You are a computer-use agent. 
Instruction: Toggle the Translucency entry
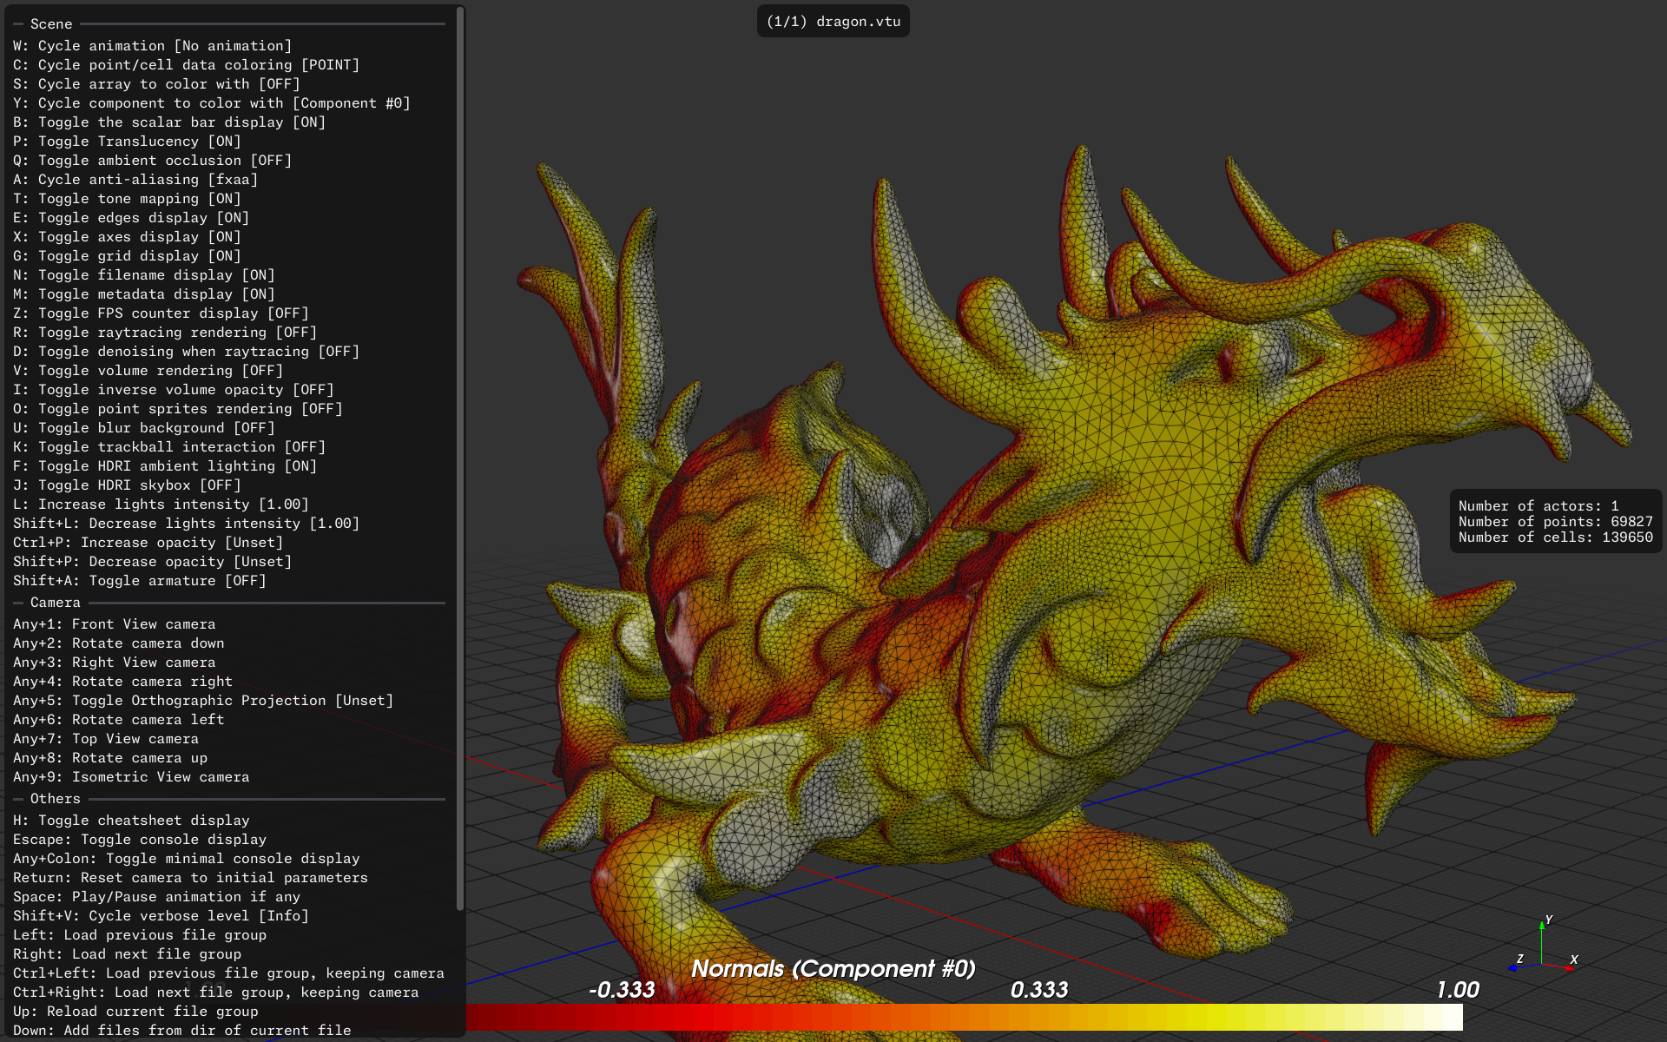pos(127,142)
